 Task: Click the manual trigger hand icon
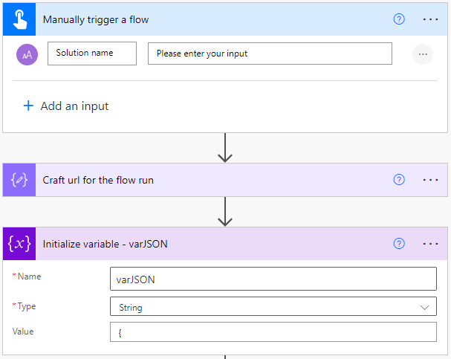tap(19, 19)
